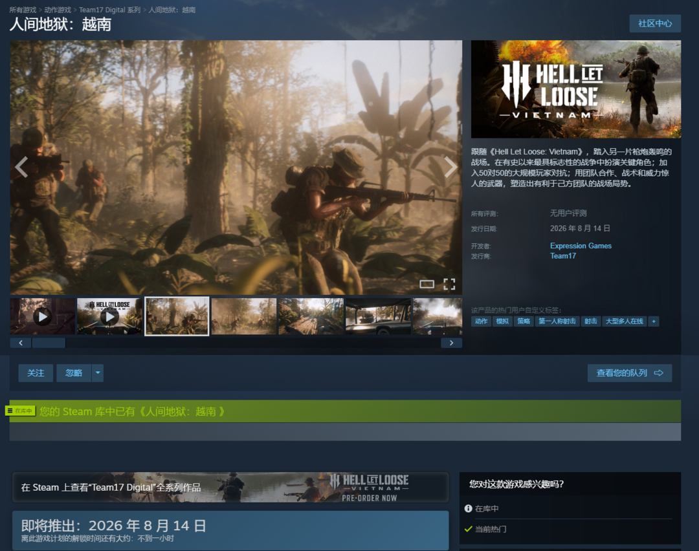699x551 pixels.
Task: Play the Hell Let Loose logo trailer thumbnail
Action: coord(109,317)
